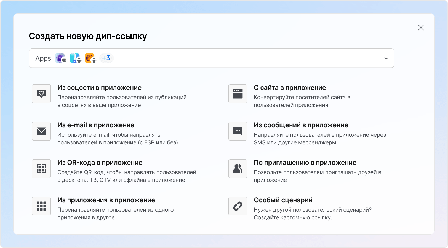Select 'По приглашению в приложение' option

point(305,163)
